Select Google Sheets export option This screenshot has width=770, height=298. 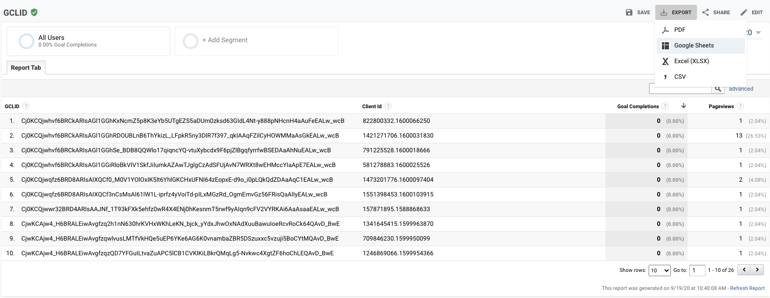point(694,46)
